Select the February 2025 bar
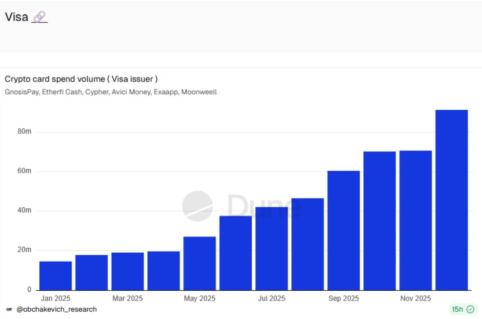 pyautogui.click(x=91, y=272)
